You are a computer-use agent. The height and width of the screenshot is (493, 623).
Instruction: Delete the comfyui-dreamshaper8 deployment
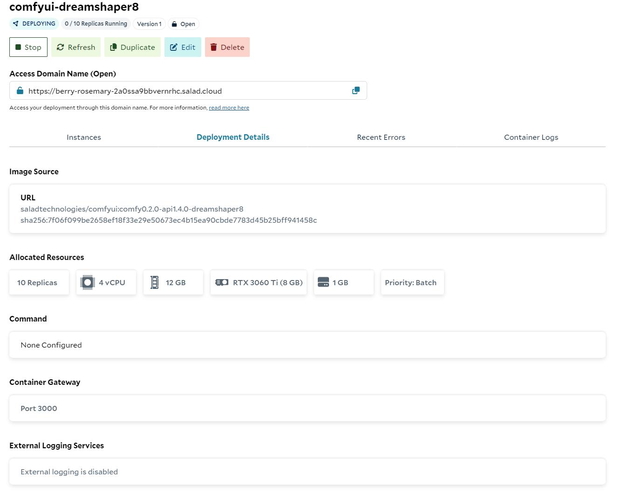coord(227,47)
